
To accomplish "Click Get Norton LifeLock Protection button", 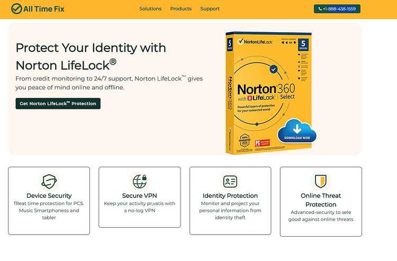I will coord(58,104).
